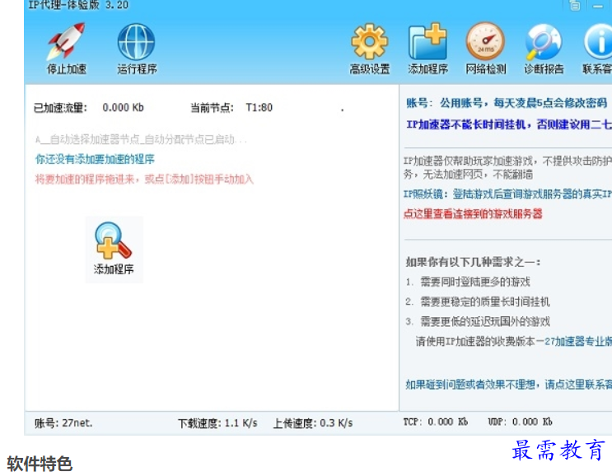612x476 pixels.
Task: Click the blue text 你还没有添加要加速的程序
Action: (x=95, y=159)
